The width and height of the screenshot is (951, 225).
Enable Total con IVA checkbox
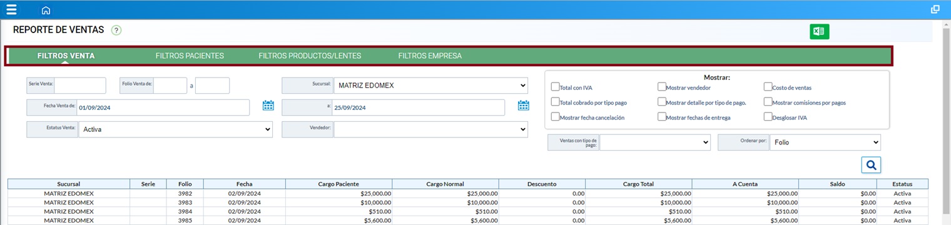coord(555,87)
